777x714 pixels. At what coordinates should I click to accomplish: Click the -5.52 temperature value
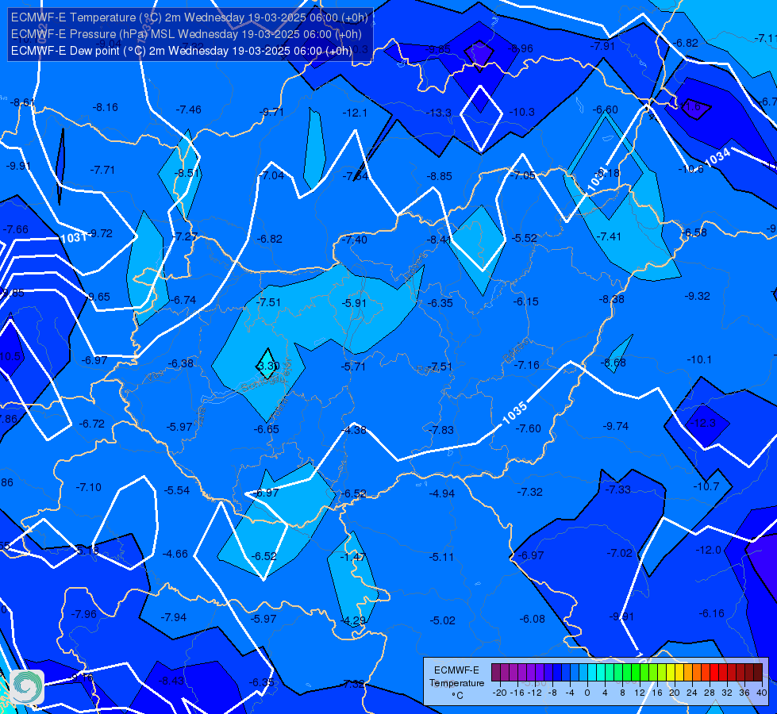(x=525, y=238)
